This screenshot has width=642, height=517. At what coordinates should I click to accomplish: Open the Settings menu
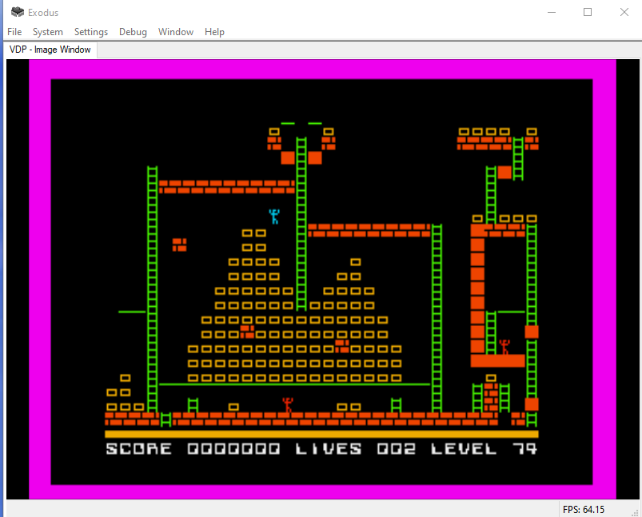point(91,32)
